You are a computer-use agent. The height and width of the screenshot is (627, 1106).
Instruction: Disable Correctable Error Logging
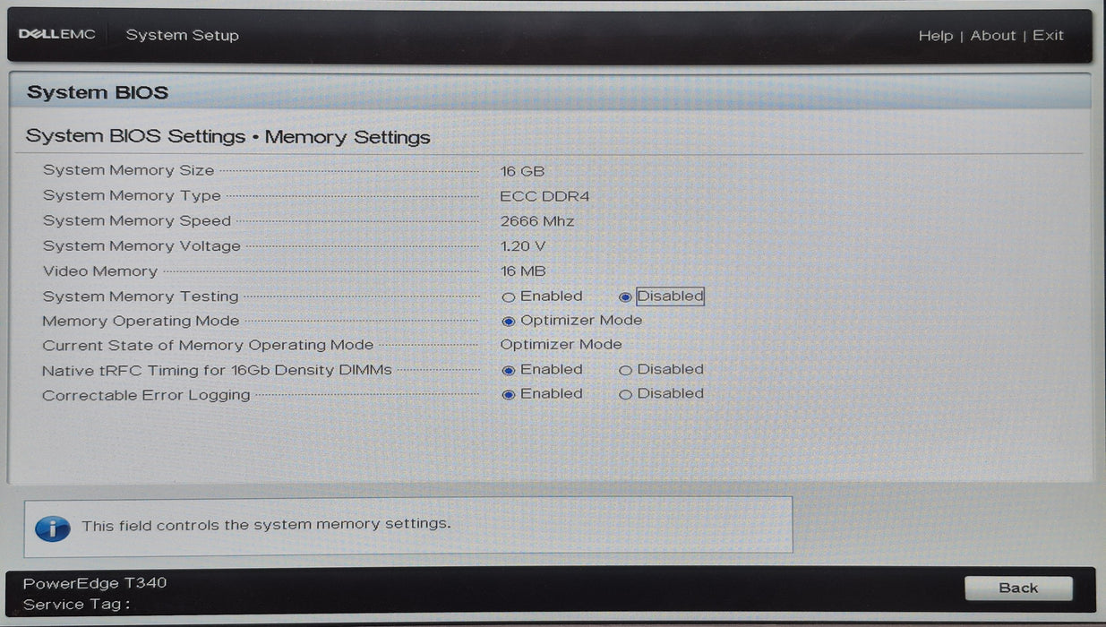tap(626, 394)
